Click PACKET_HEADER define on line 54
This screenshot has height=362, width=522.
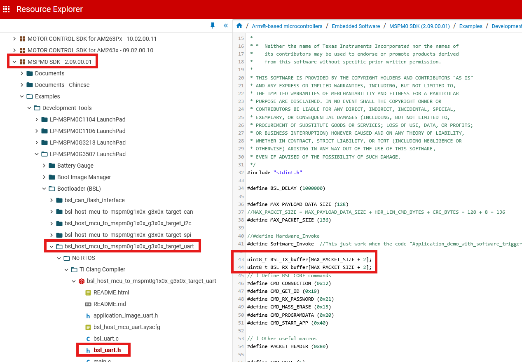288,346
